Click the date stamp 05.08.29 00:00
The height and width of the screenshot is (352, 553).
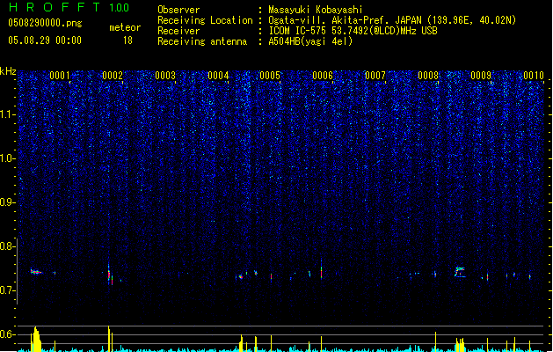click(45, 40)
